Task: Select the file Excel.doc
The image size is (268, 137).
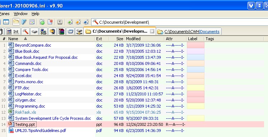Action: click(23, 76)
